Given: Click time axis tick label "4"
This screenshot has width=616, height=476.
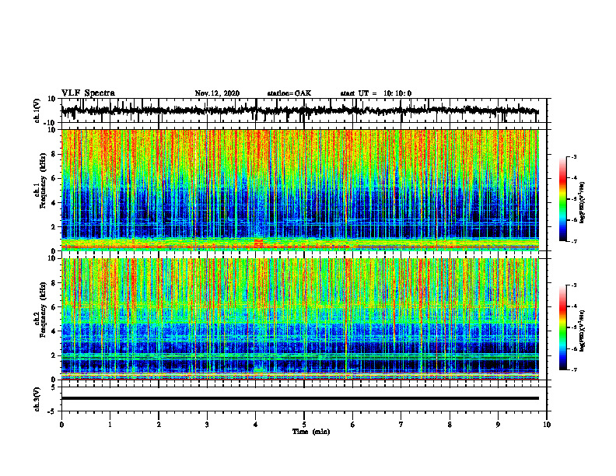Looking at the screenshot, I should coord(256,425).
